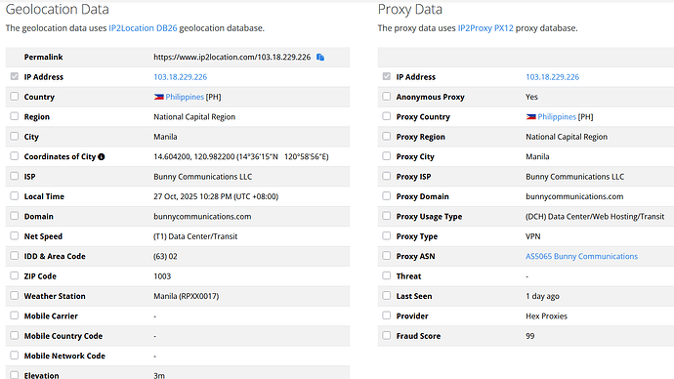
Task: Click the Net Speed value (T1) Data Center/Transit
Action: [x=195, y=236]
